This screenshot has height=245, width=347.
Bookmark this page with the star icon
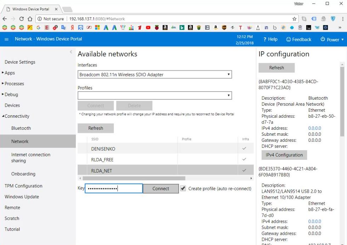click(x=294, y=19)
